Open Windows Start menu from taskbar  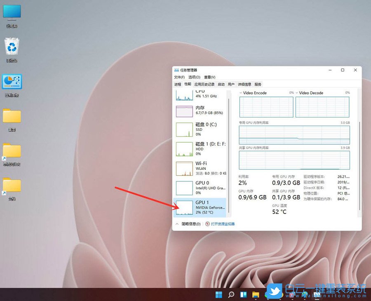(219, 294)
